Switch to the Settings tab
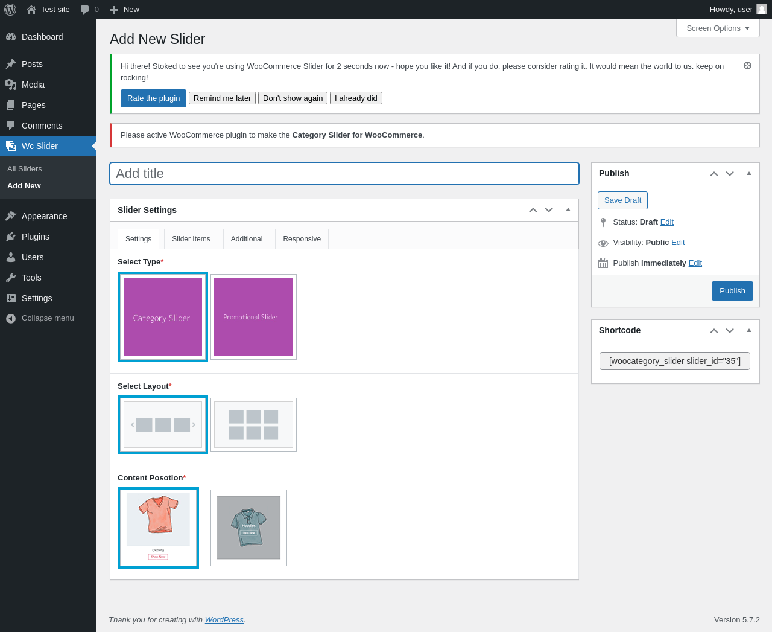This screenshot has height=632, width=772. point(138,239)
